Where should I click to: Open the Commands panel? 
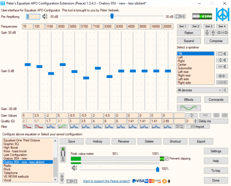click(x=216, y=100)
